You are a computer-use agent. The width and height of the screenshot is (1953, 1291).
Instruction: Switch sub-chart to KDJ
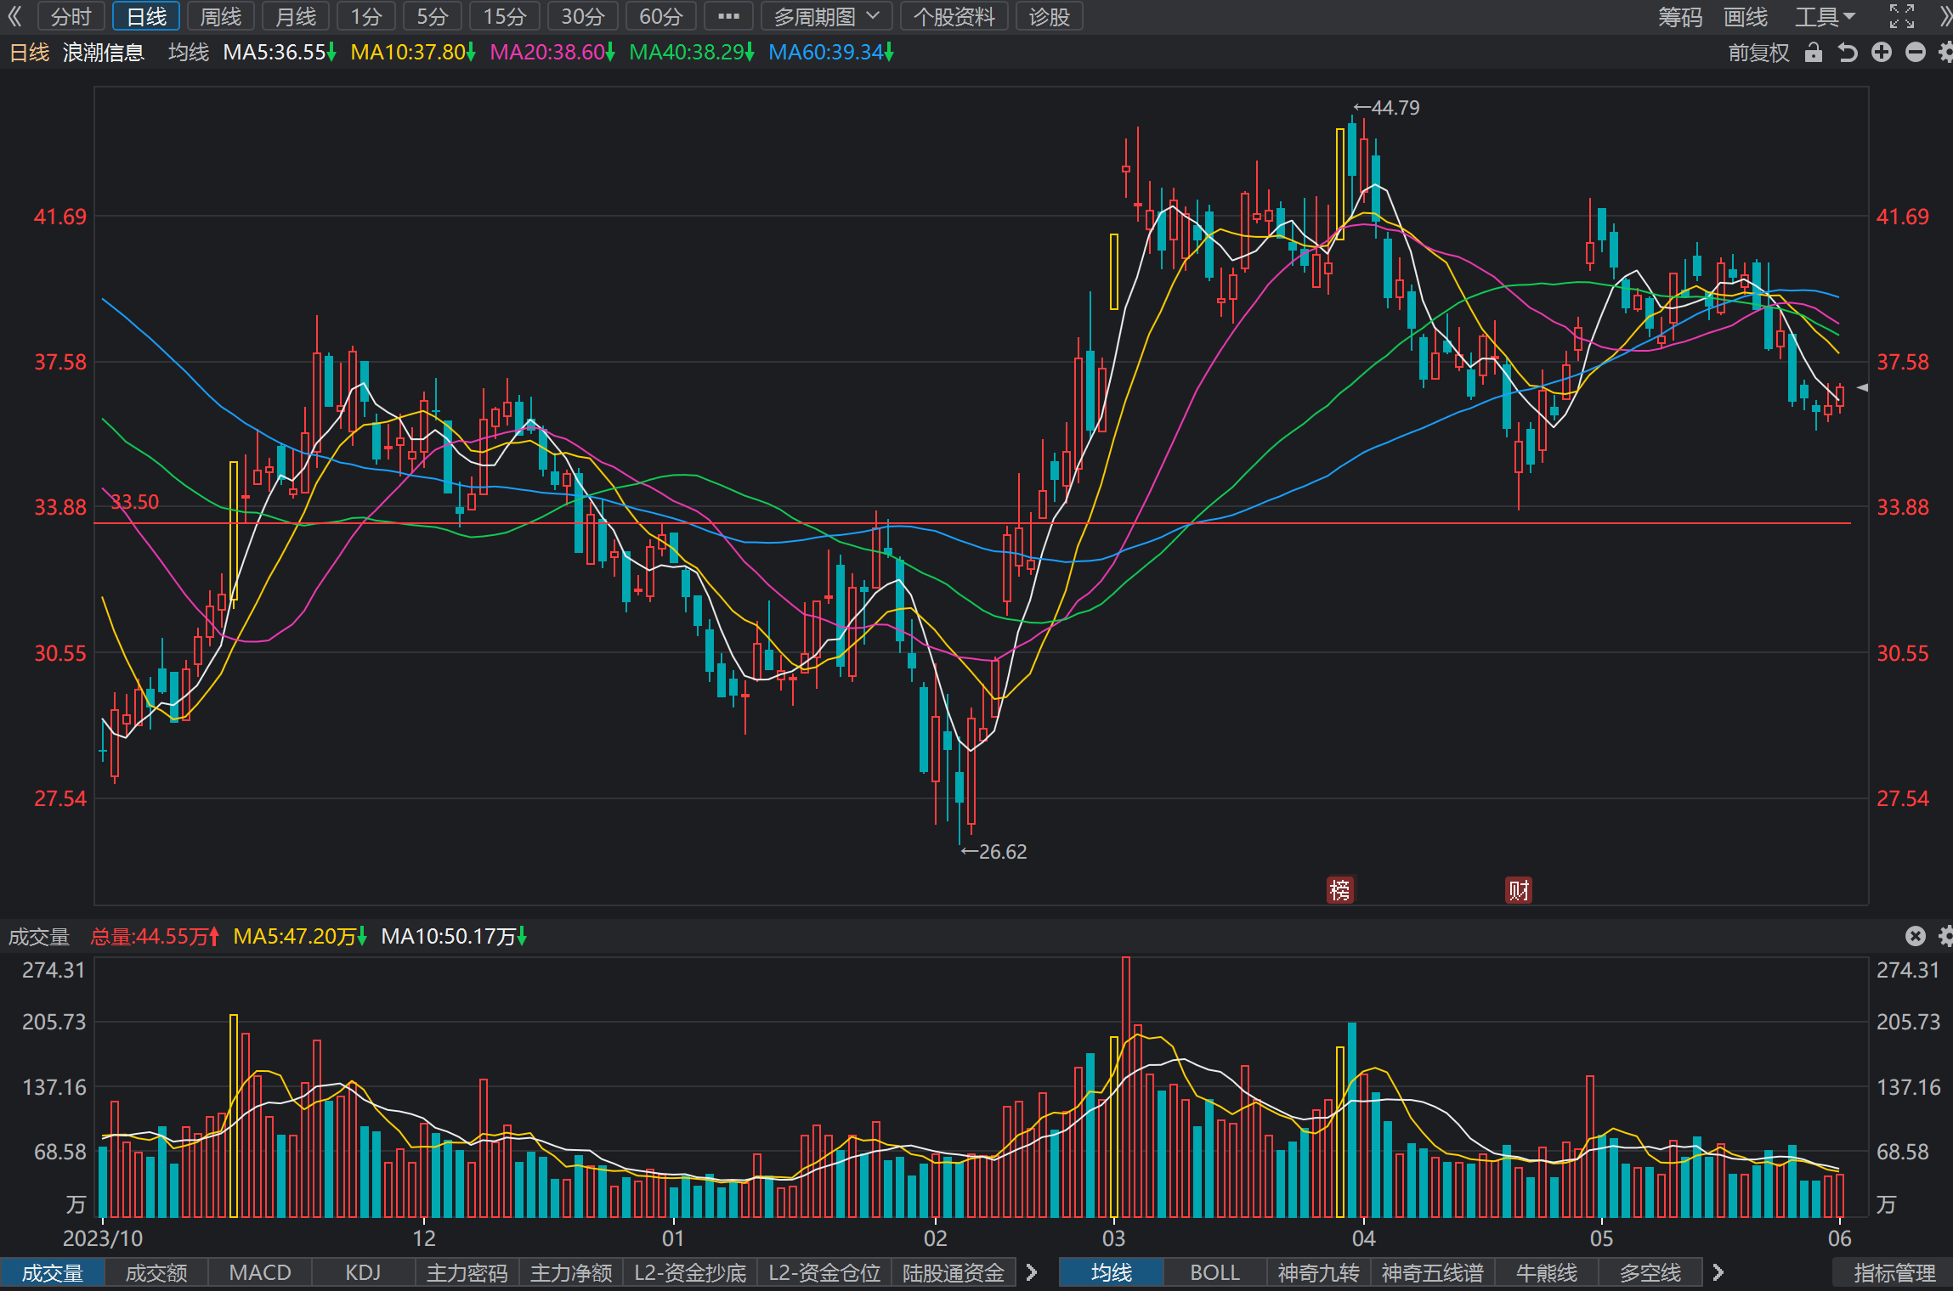tap(363, 1273)
